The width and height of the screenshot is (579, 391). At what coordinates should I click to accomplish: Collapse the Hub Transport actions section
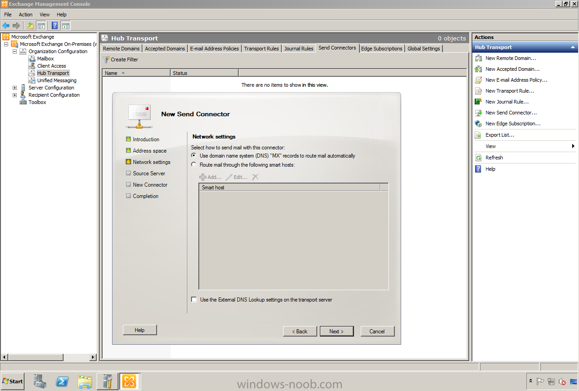click(x=573, y=47)
